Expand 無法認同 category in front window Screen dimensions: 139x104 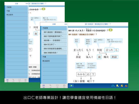point(54,61)
